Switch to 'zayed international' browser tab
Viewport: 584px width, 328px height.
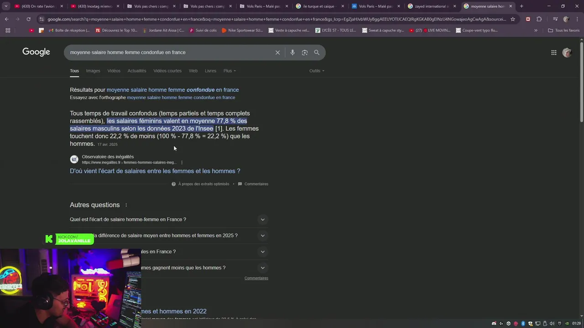432,6
